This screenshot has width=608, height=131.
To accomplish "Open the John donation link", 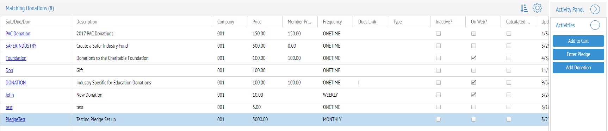I will point(10,95).
